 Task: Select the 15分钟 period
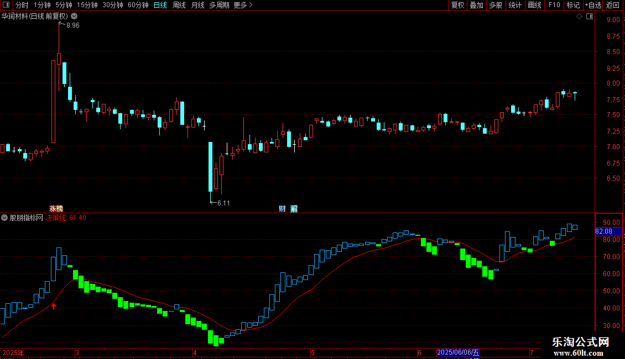click(87, 5)
